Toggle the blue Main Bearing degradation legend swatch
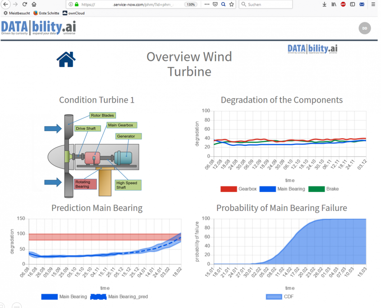 coord(267,189)
